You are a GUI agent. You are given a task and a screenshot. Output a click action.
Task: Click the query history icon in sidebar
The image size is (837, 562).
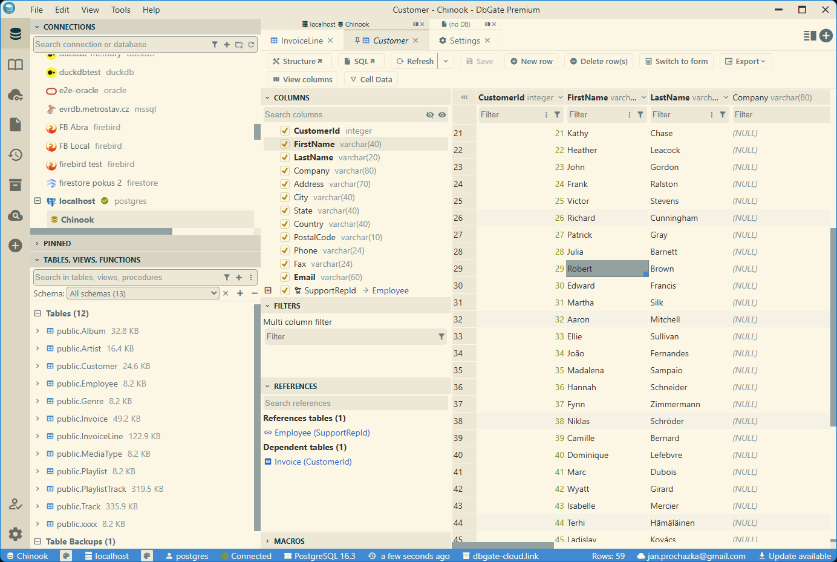(15, 155)
